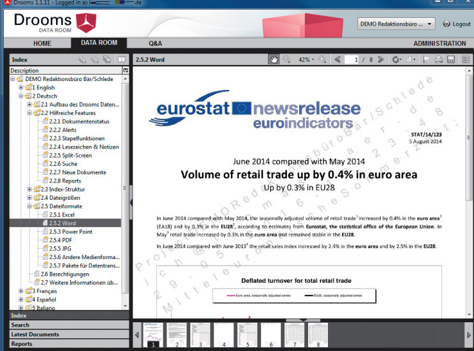The height and width of the screenshot is (351, 474).
Task: Open the 42% zoom level dropdown
Action: (306, 59)
